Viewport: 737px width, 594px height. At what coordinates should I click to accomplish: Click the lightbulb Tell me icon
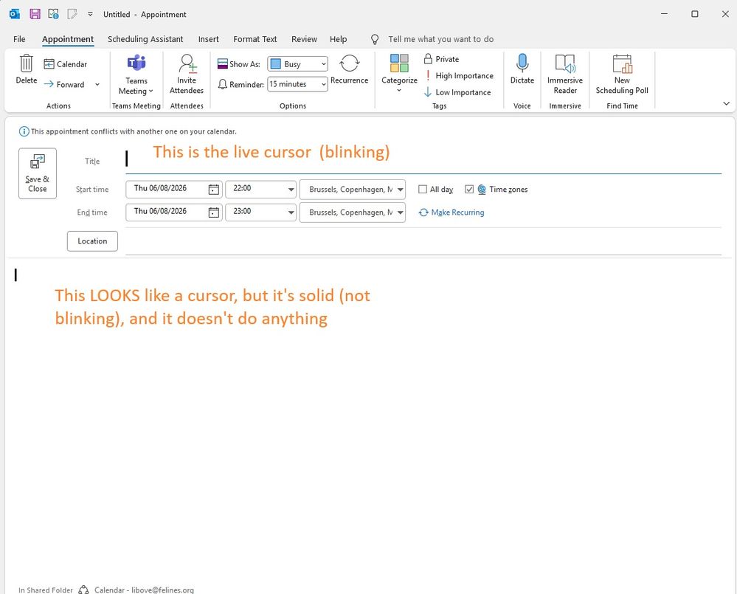[375, 39]
